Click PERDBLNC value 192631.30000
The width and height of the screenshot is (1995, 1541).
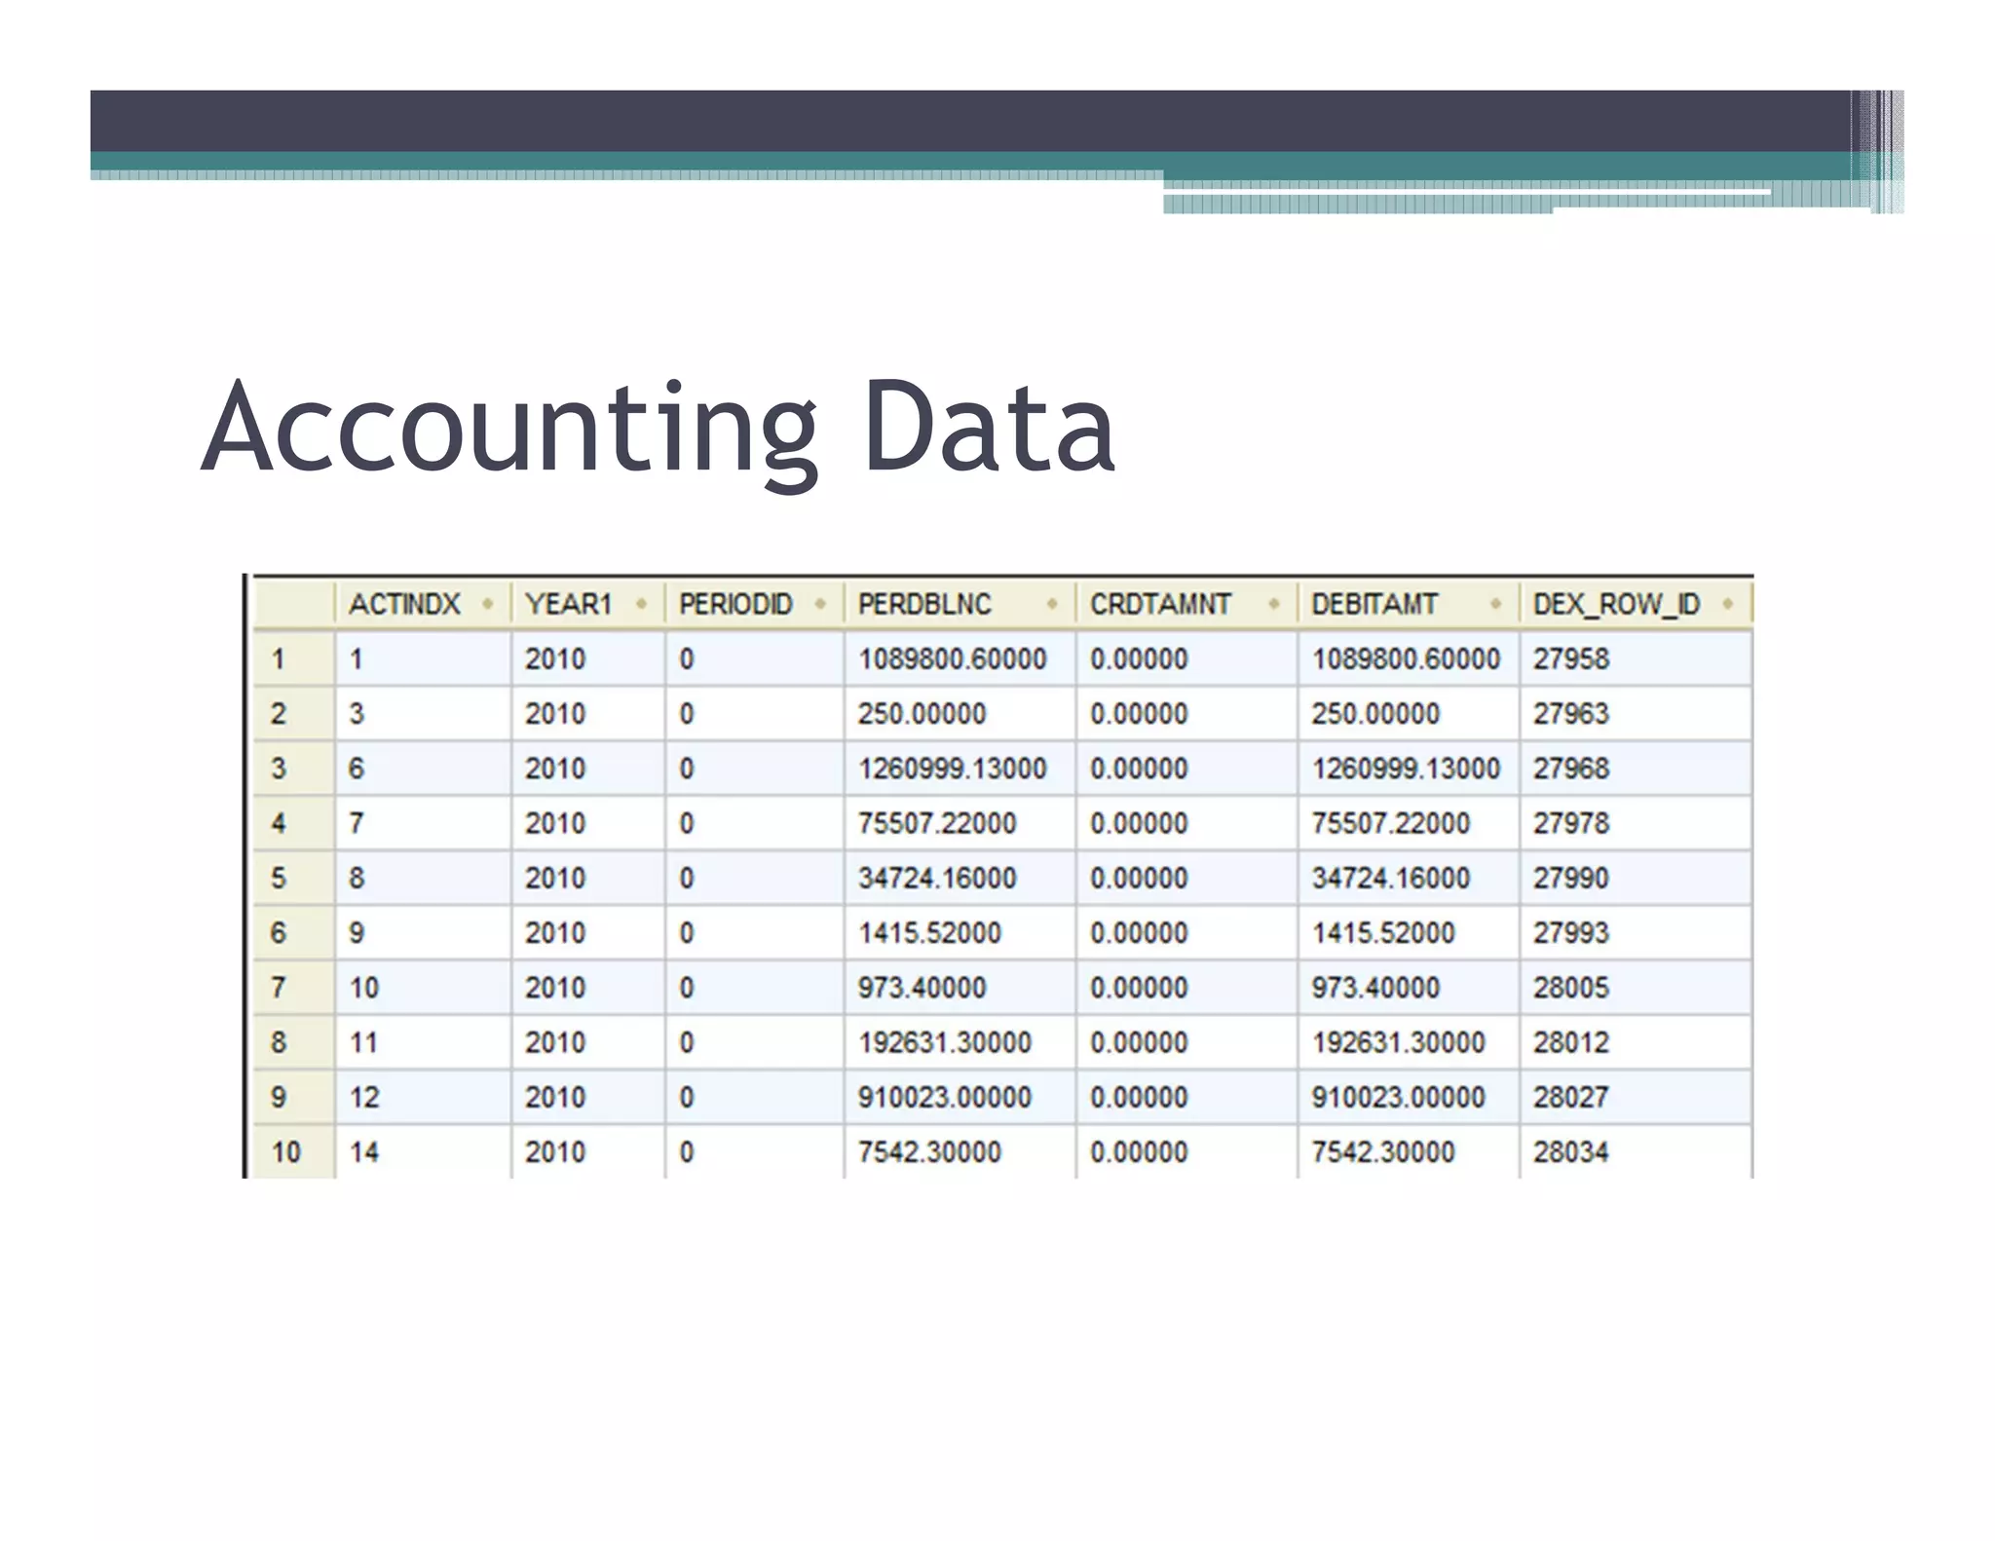[x=944, y=1042]
